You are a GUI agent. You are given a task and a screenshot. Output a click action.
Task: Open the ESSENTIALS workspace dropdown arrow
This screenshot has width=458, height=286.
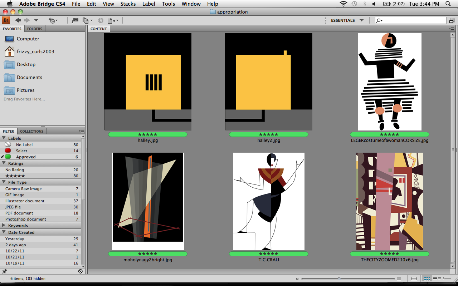click(361, 20)
